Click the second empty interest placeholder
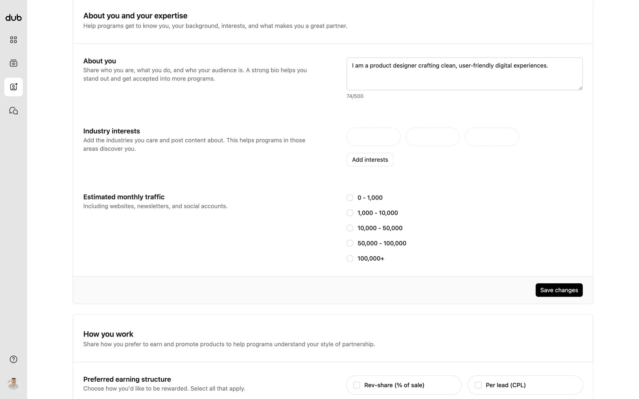The height and width of the screenshot is (399, 639). 433,137
